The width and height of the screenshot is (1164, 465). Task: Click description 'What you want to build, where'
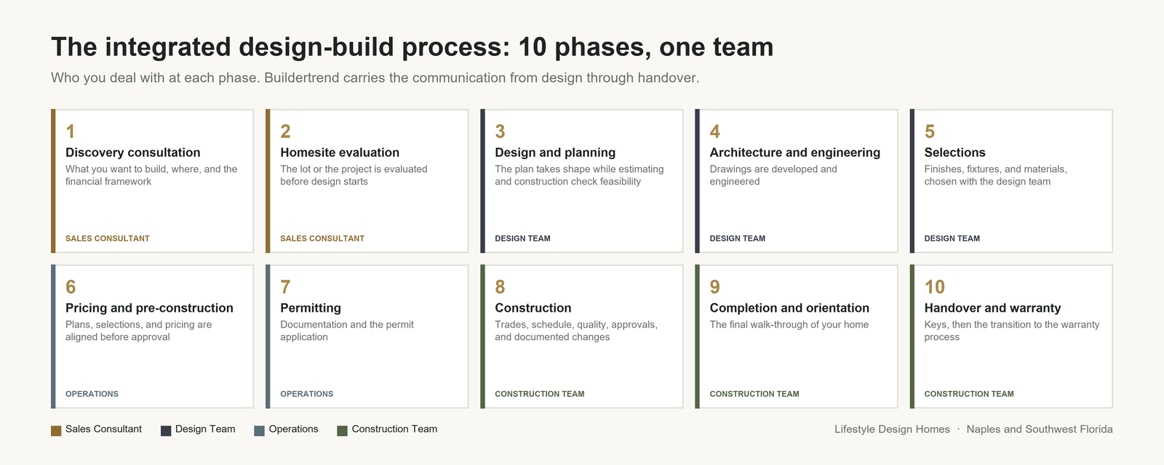click(151, 175)
